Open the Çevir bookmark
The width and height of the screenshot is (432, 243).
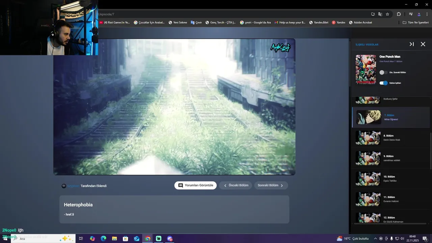196,23
